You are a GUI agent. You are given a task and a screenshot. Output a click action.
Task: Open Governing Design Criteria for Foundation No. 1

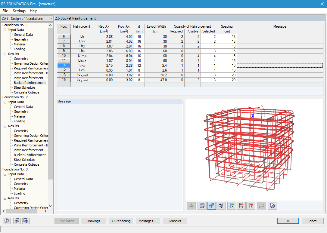(31, 63)
